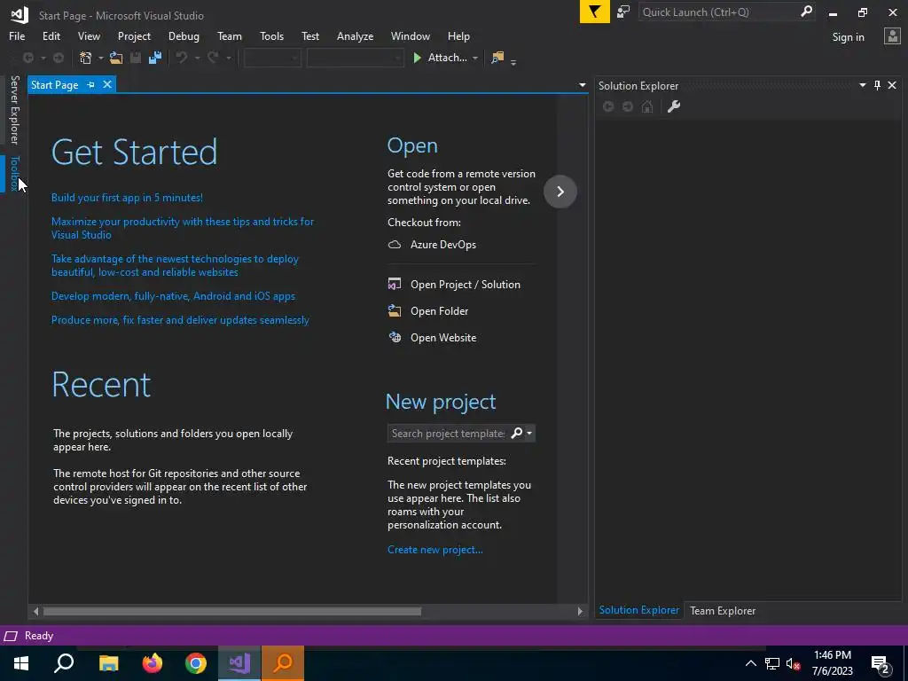Click 'Build your first app in 5 minutes!' link
This screenshot has height=681, width=908.
[127, 198]
